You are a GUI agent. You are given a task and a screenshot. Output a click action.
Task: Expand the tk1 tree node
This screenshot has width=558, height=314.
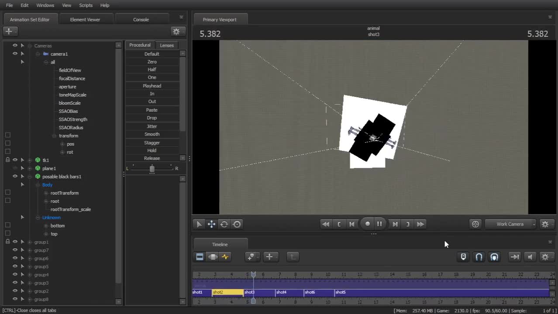(30, 160)
